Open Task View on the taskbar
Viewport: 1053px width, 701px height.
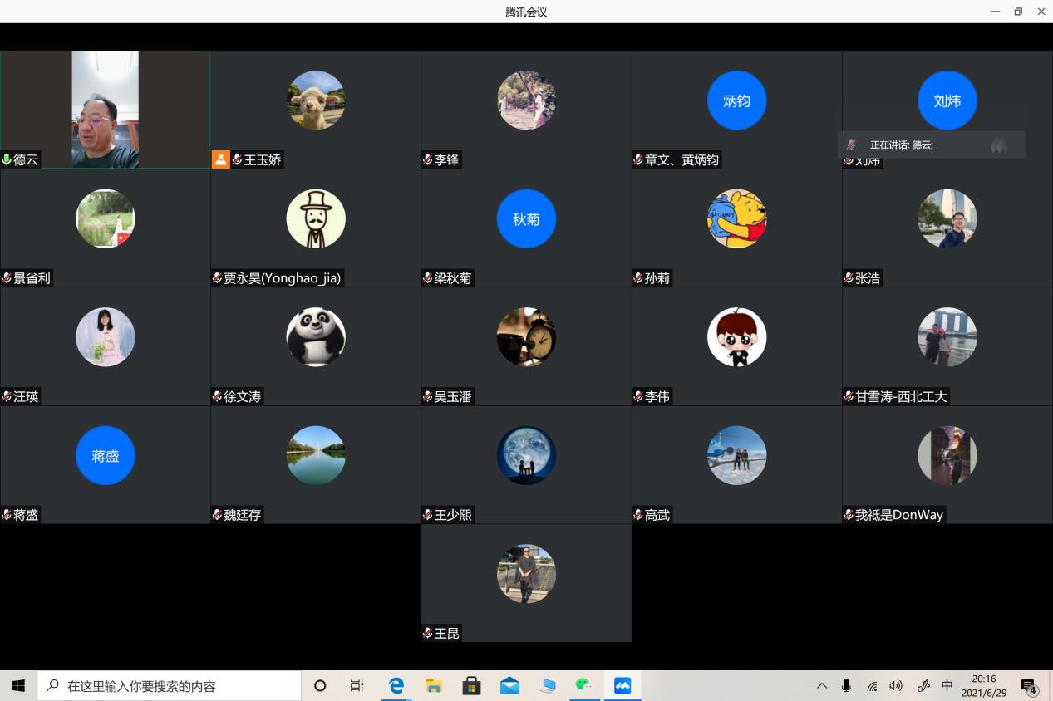(357, 686)
